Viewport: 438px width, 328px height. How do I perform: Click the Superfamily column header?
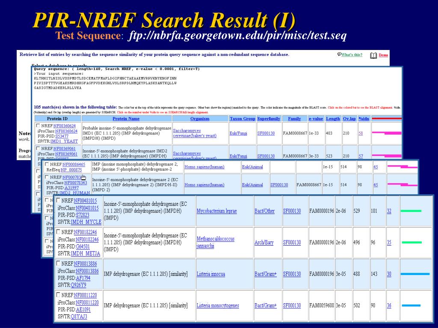pyautogui.click(x=269, y=119)
